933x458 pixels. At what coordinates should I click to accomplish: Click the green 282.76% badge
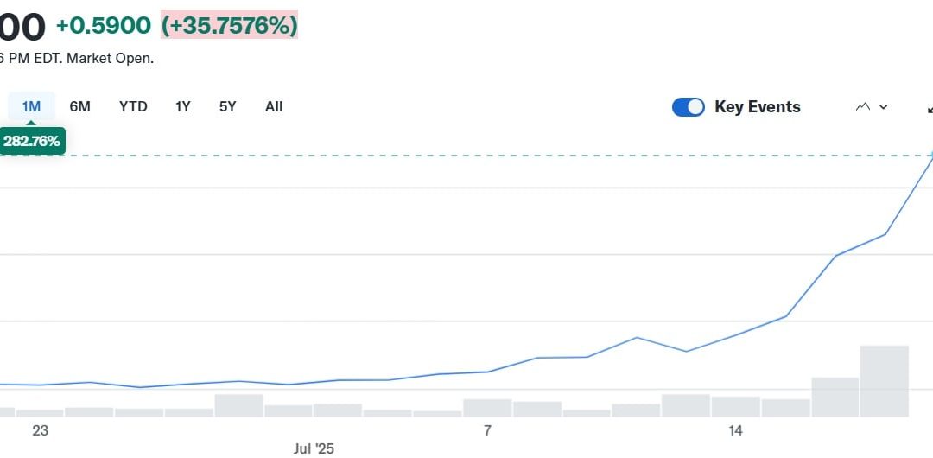32,141
